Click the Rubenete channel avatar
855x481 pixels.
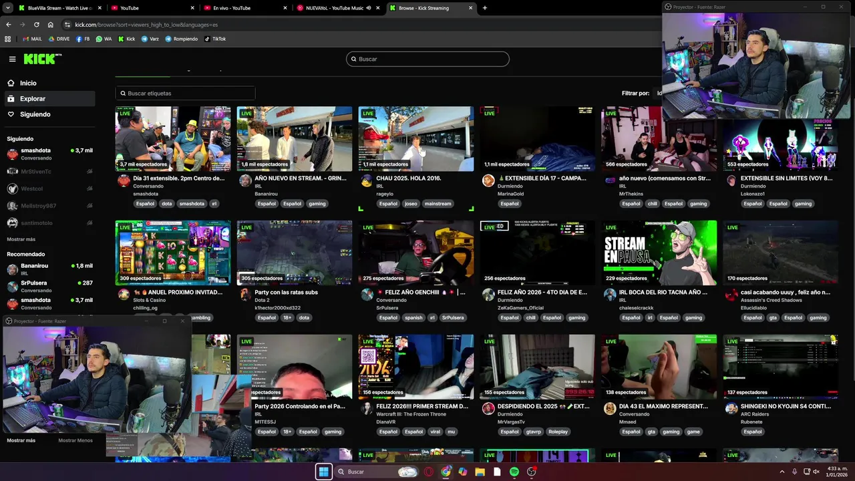(x=731, y=408)
